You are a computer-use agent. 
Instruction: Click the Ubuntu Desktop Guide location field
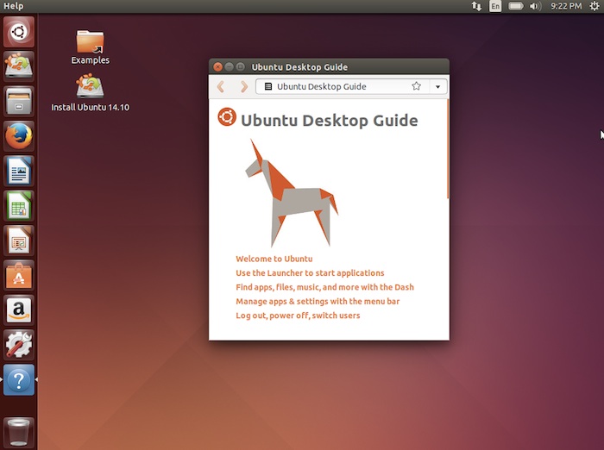(x=332, y=86)
